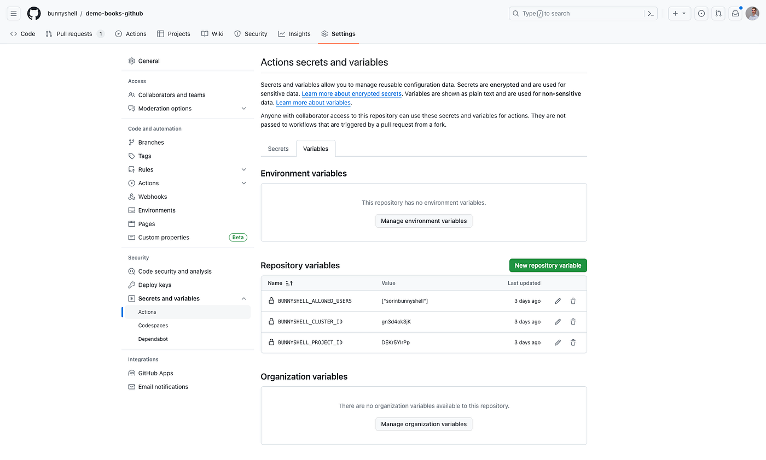Delete the BUNNYSHELL_ALLOWED_USERS variable
The width and height of the screenshot is (766, 460).
[573, 301]
